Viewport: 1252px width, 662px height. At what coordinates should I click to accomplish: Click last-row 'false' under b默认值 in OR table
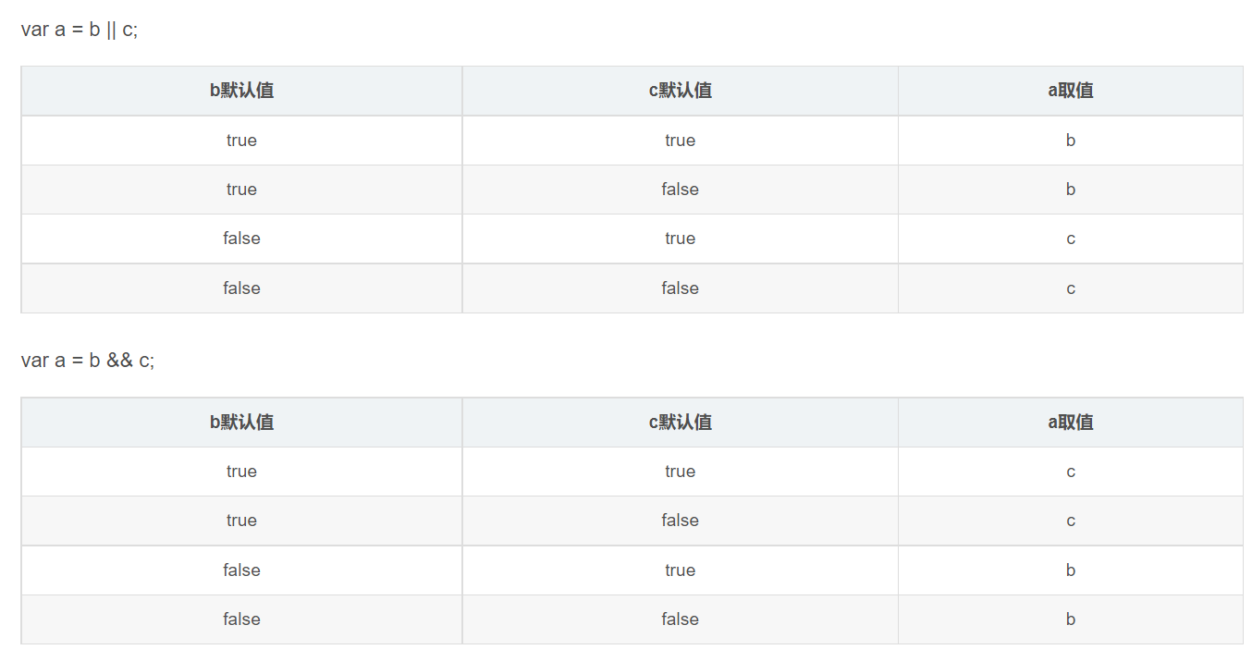(241, 288)
